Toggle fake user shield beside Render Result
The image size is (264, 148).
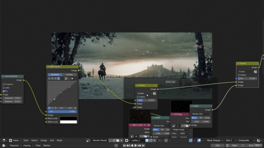(x=110, y=140)
